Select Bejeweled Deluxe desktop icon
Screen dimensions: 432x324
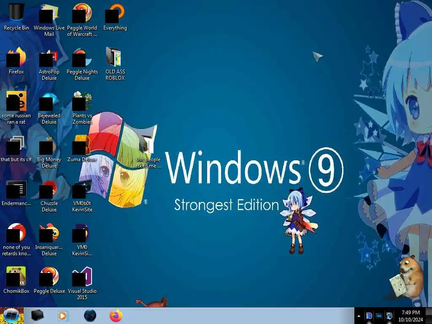tap(49, 108)
